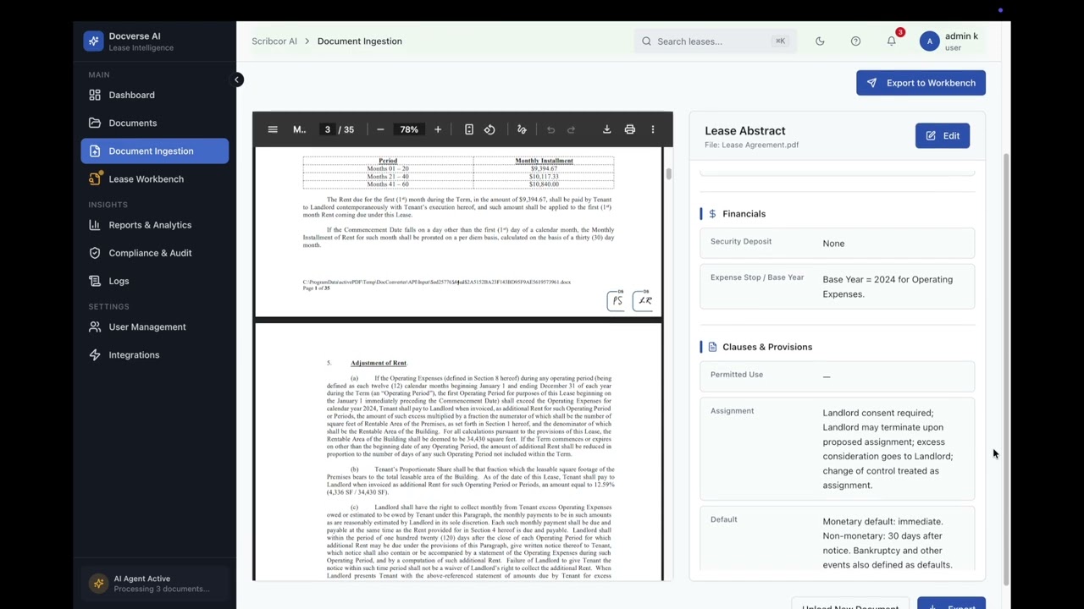Click the Default clause text
The image size is (1084, 609).
point(888,543)
